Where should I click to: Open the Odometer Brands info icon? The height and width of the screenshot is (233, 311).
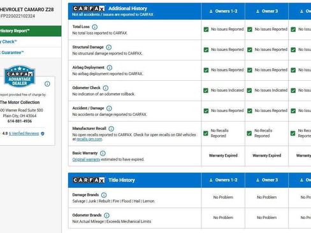[x=106, y=215]
